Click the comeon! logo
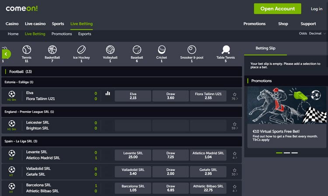Image resolution: width=328 pixels, height=196 pixels. [22, 9]
